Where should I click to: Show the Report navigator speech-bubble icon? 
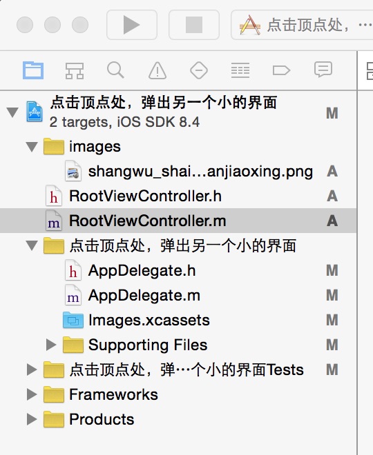[x=323, y=70]
